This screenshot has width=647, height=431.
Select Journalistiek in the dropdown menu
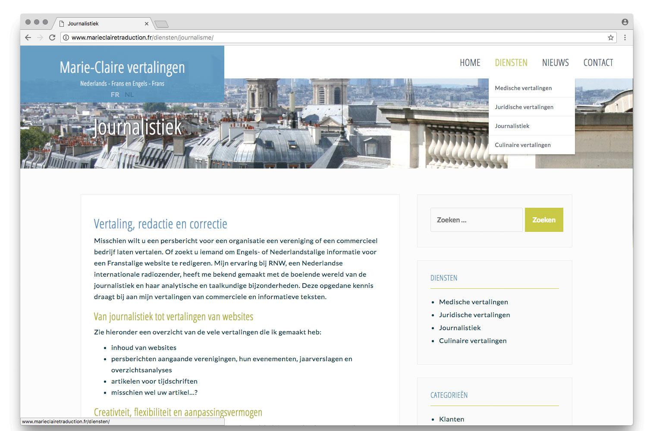click(x=532, y=126)
